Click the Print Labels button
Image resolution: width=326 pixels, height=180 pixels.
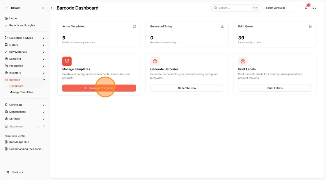(275, 88)
